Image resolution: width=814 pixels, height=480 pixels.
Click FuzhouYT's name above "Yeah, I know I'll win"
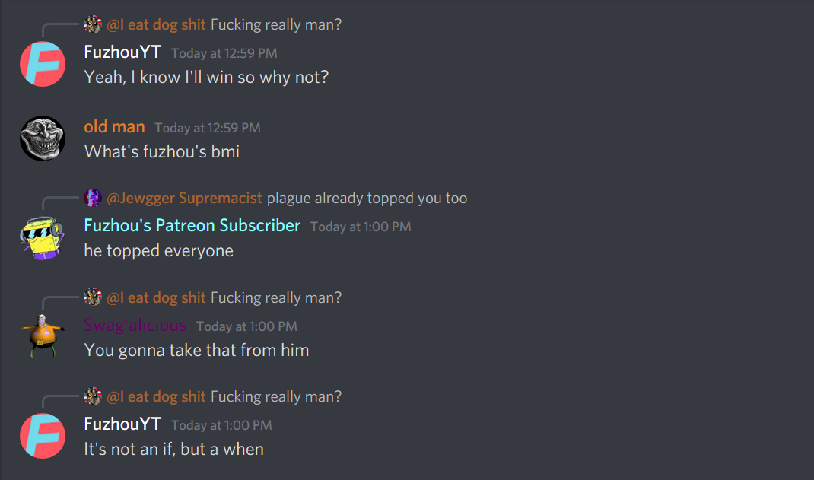(x=122, y=52)
